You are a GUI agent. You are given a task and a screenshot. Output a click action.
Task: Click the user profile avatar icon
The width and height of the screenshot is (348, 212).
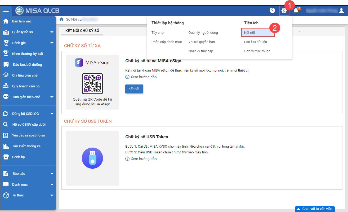341,11
